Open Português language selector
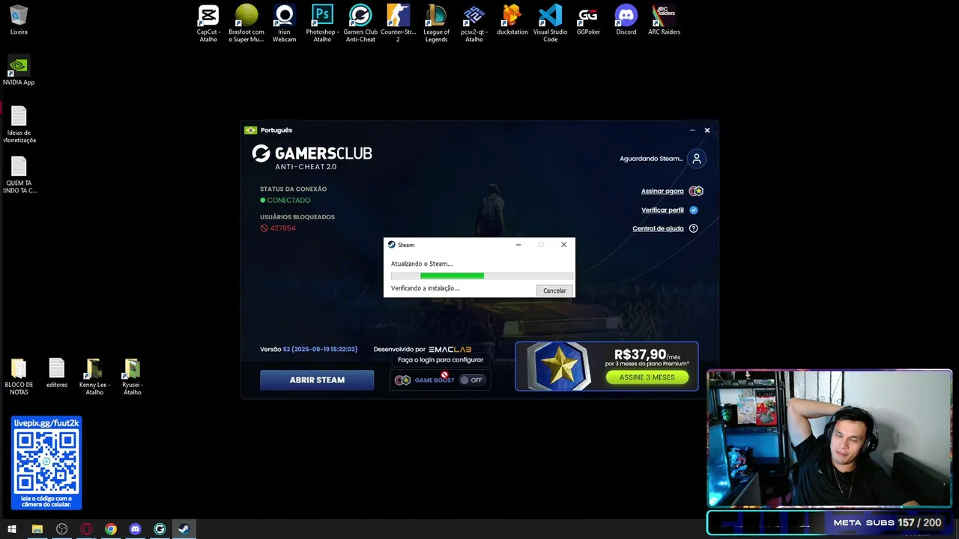The image size is (959, 539). pos(268,130)
